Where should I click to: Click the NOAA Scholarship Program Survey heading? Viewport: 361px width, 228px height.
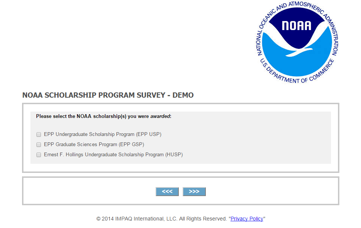(108, 95)
